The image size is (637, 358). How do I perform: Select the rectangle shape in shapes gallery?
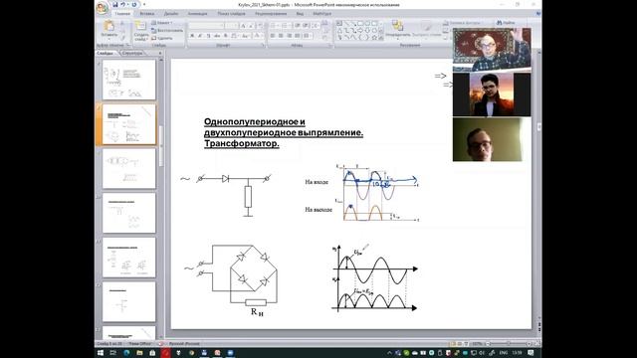coord(360,24)
